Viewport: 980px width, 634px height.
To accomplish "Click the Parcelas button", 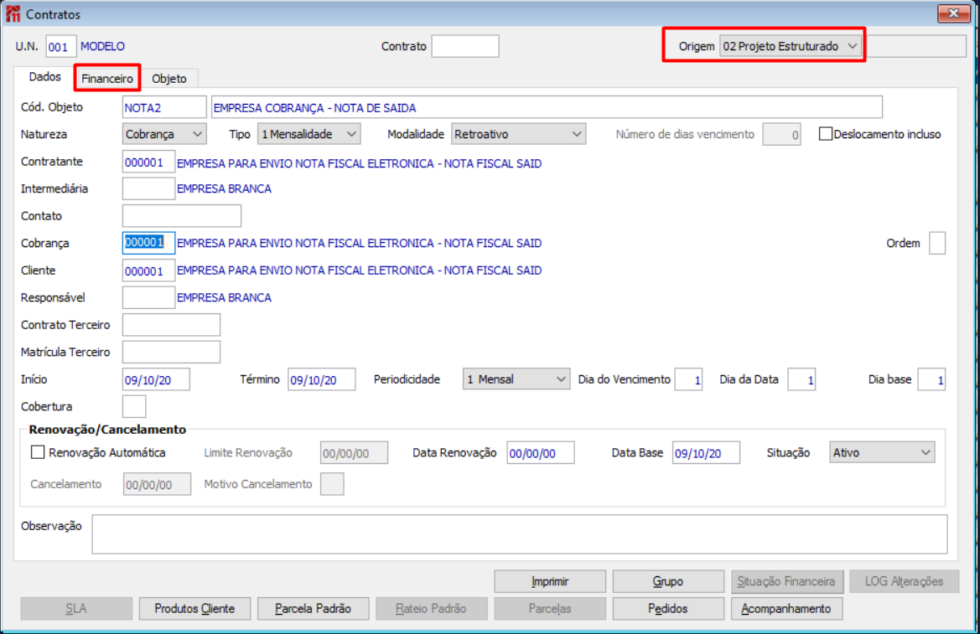I will pos(550,608).
